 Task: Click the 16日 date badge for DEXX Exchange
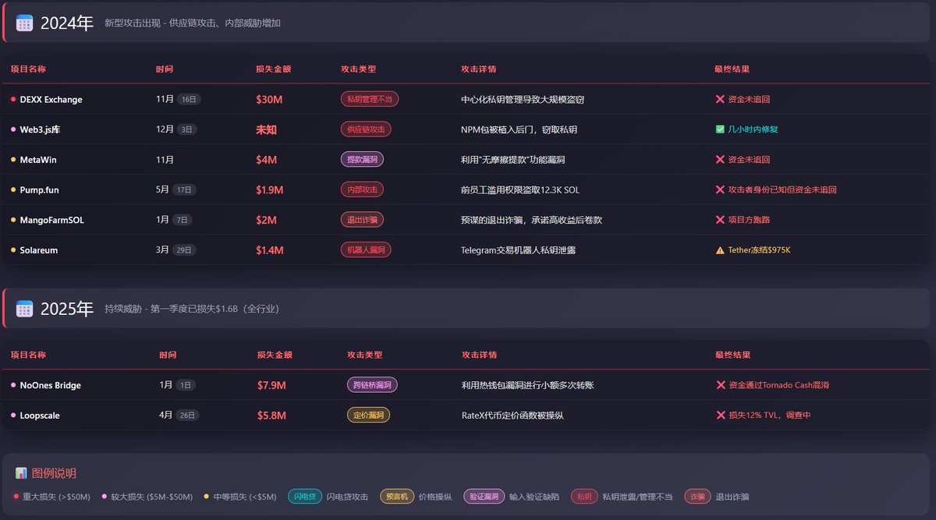tap(189, 100)
